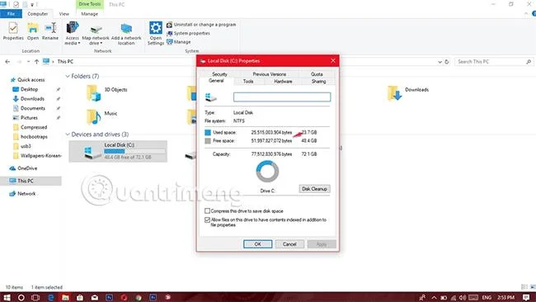Image resolution: width=536 pixels, height=302 pixels.
Task: Select Downloads in the navigation pane
Action: coord(29,99)
